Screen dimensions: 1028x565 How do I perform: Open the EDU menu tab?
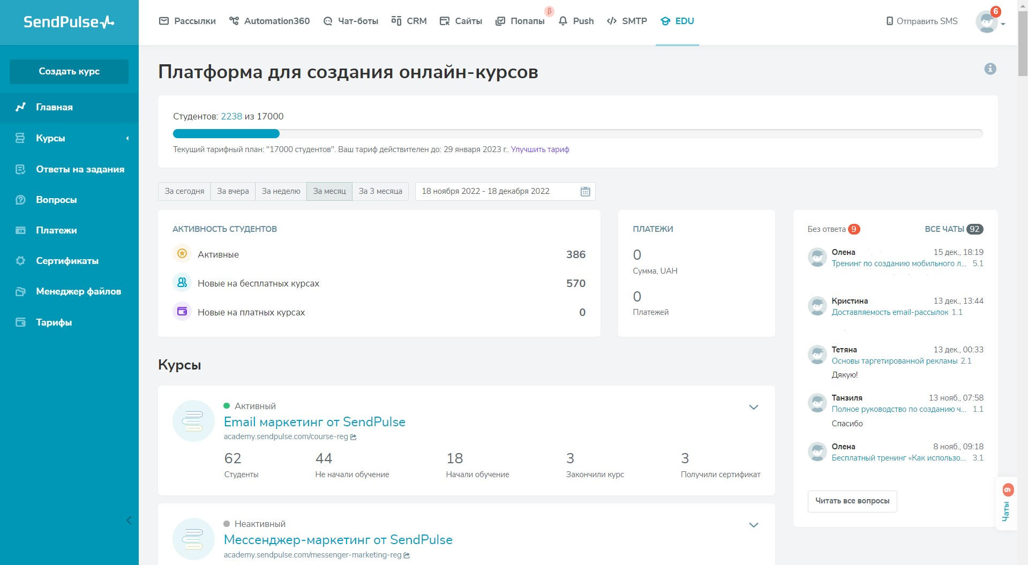677,21
